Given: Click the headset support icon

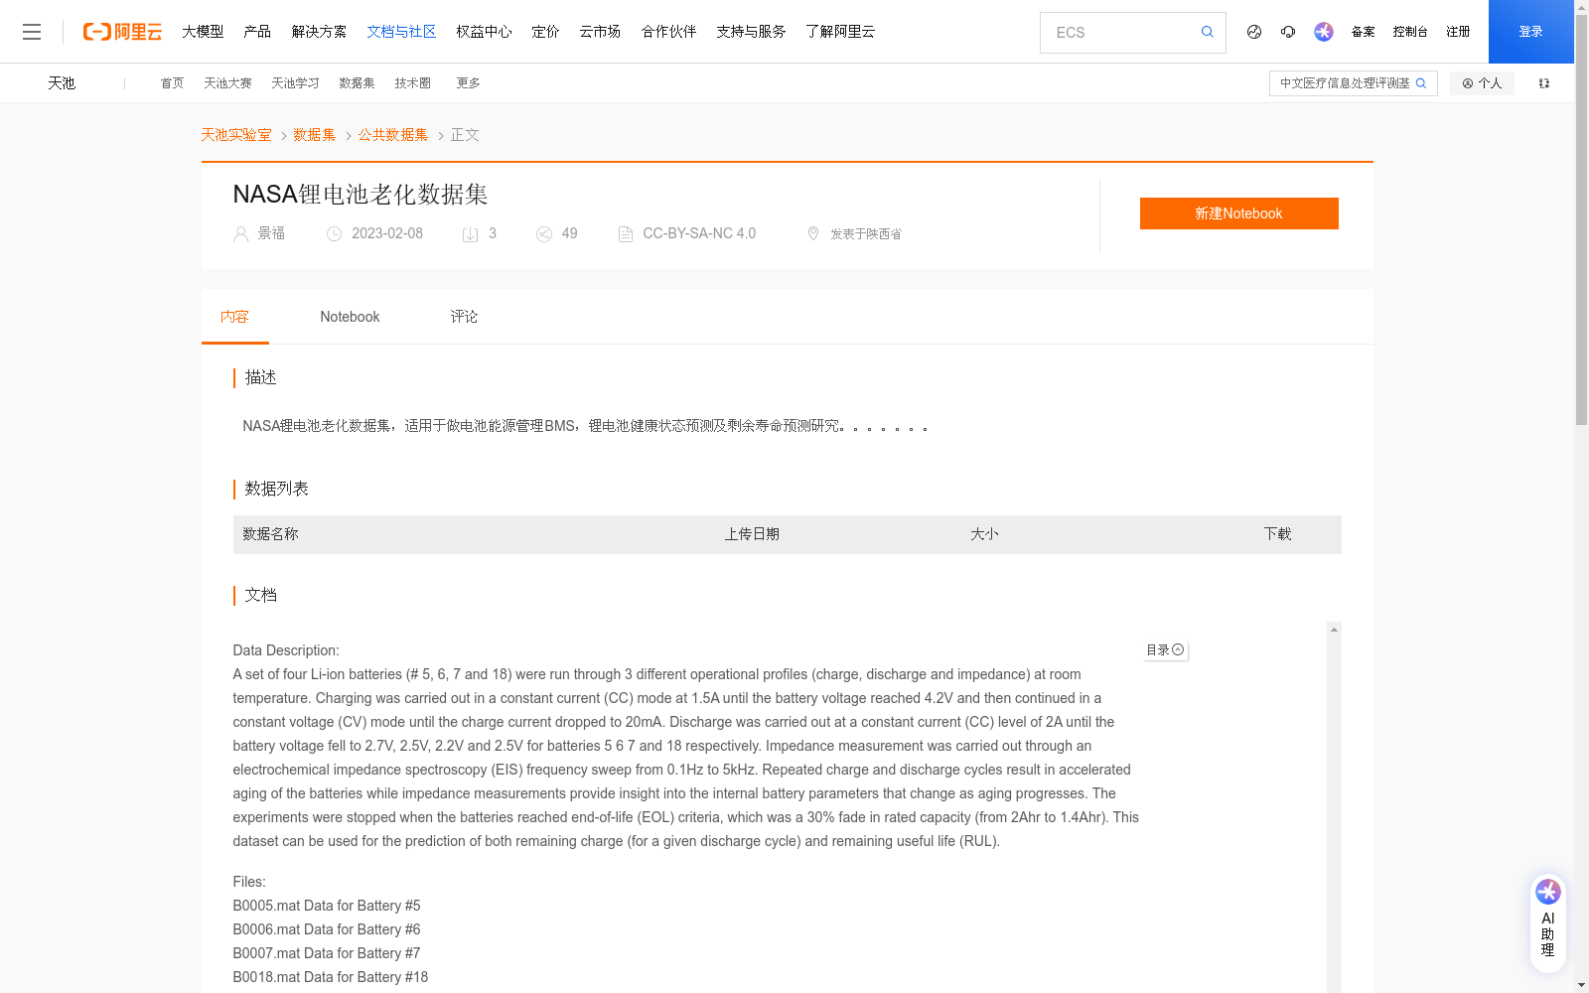Looking at the screenshot, I should tap(1288, 32).
